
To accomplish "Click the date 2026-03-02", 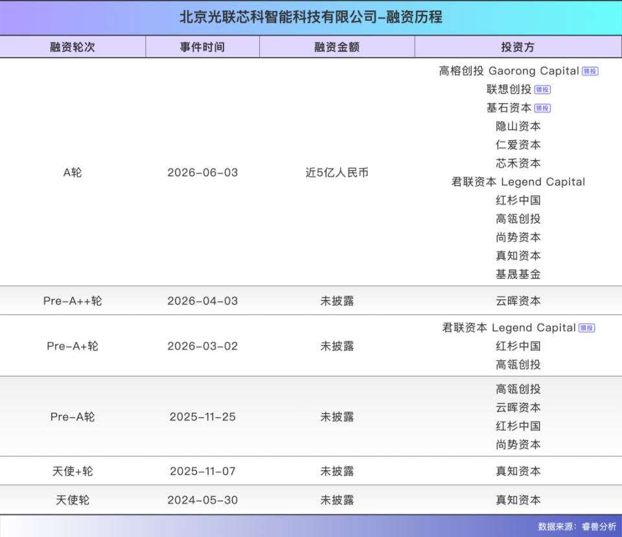I will click(202, 347).
